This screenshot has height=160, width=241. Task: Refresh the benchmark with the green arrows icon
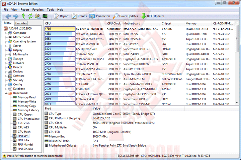point(30,16)
